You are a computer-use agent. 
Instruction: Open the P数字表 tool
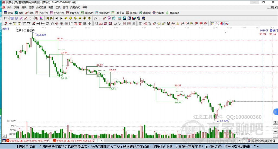click(72, 13)
